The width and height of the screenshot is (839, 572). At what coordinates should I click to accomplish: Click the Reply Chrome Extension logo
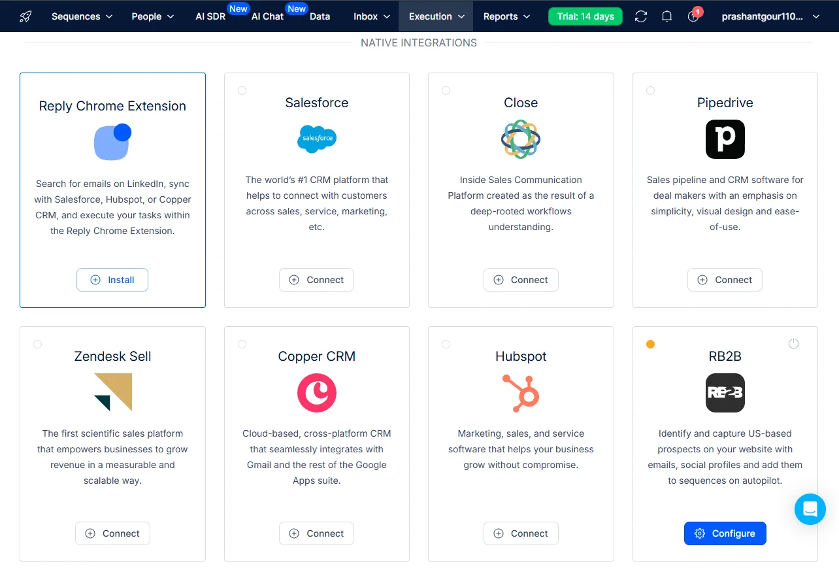[112, 142]
